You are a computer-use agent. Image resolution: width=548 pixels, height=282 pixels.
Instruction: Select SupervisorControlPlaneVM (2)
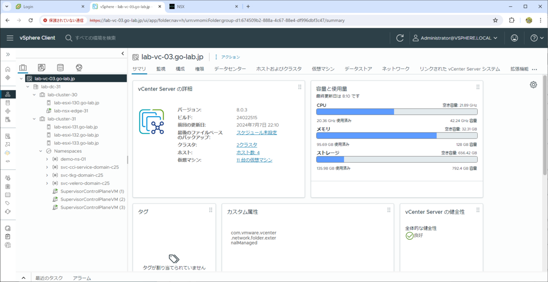point(93,199)
